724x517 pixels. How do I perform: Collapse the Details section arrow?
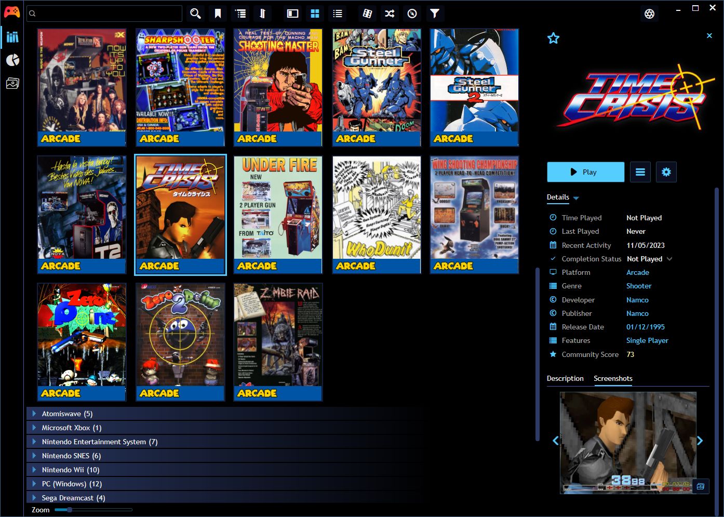pyautogui.click(x=576, y=198)
